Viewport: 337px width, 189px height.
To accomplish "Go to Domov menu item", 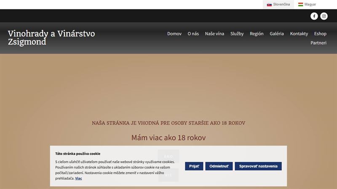I will [174, 34].
